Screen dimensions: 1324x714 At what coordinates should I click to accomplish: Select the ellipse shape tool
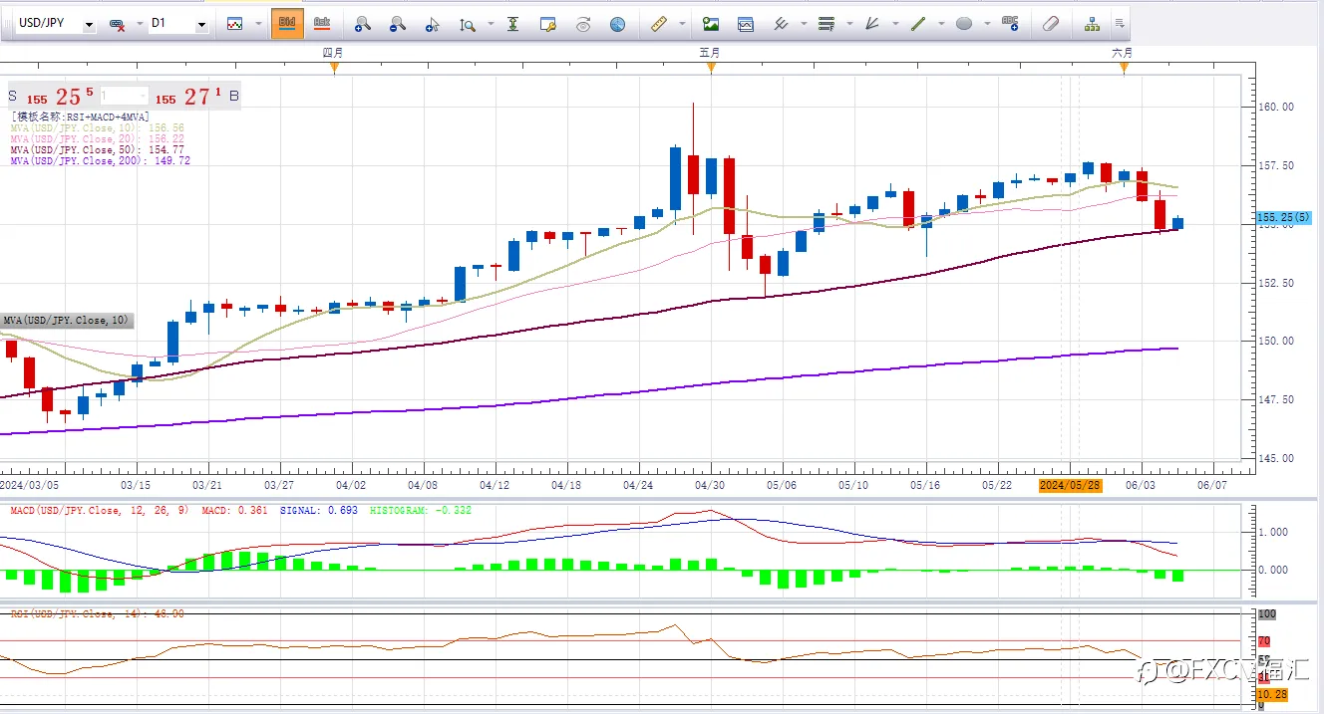964,24
